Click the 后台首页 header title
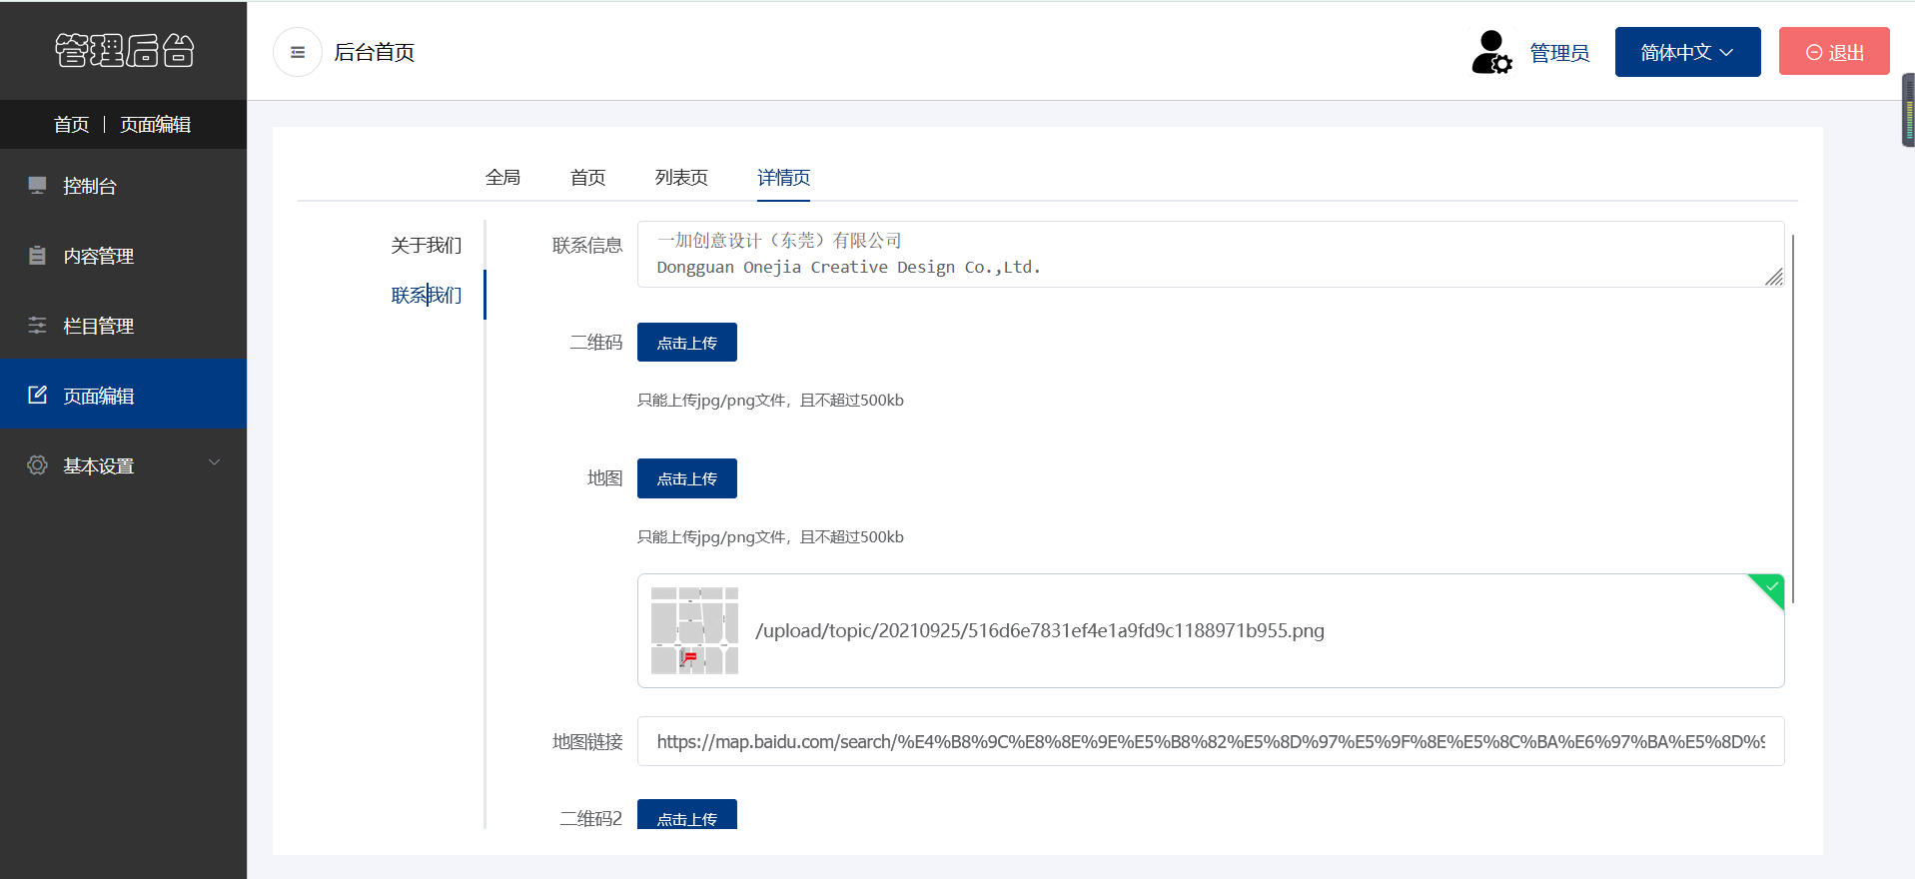This screenshot has width=1915, height=879. pyautogui.click(x=375, y=52)
